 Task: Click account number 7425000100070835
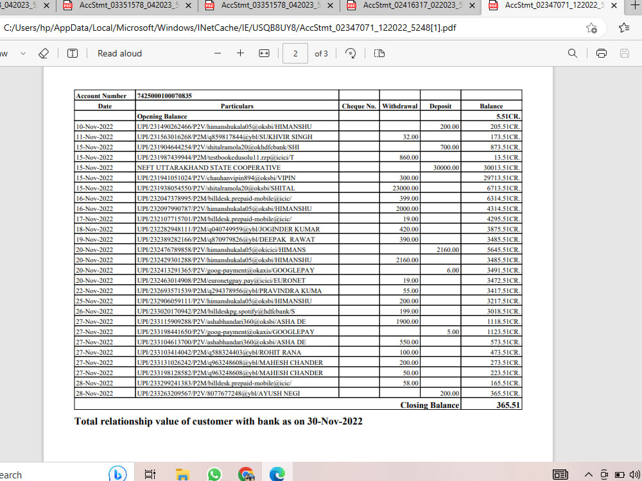(x=164, y=96)
